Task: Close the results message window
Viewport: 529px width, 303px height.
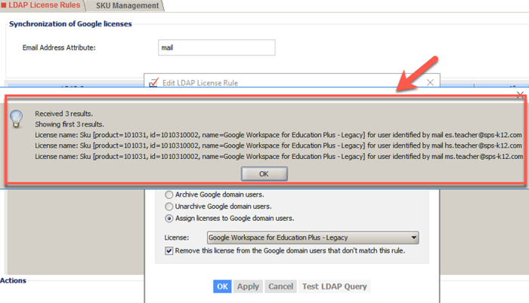Action: point(520,95)
